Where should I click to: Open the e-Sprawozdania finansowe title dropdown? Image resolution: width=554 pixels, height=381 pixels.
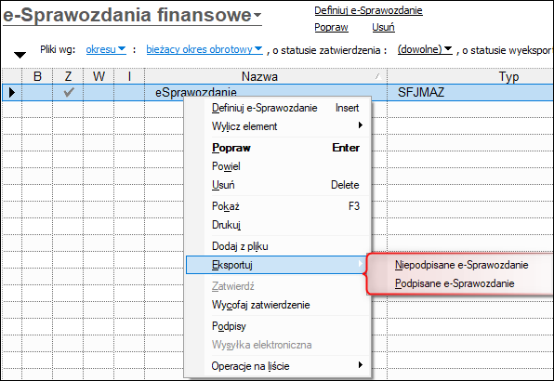(257, 15)
